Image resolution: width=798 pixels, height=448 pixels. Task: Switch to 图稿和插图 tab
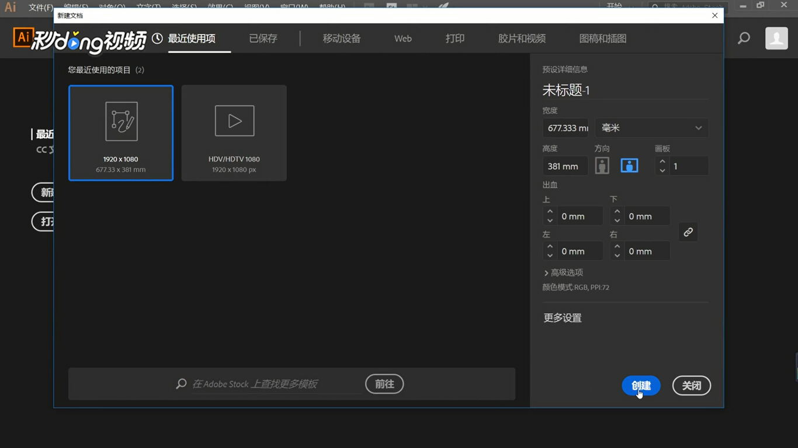coord(603,38)
